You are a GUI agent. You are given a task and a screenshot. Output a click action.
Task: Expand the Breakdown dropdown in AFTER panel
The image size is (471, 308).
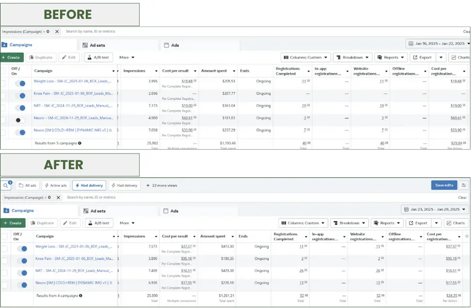click(x=350, y=223)
